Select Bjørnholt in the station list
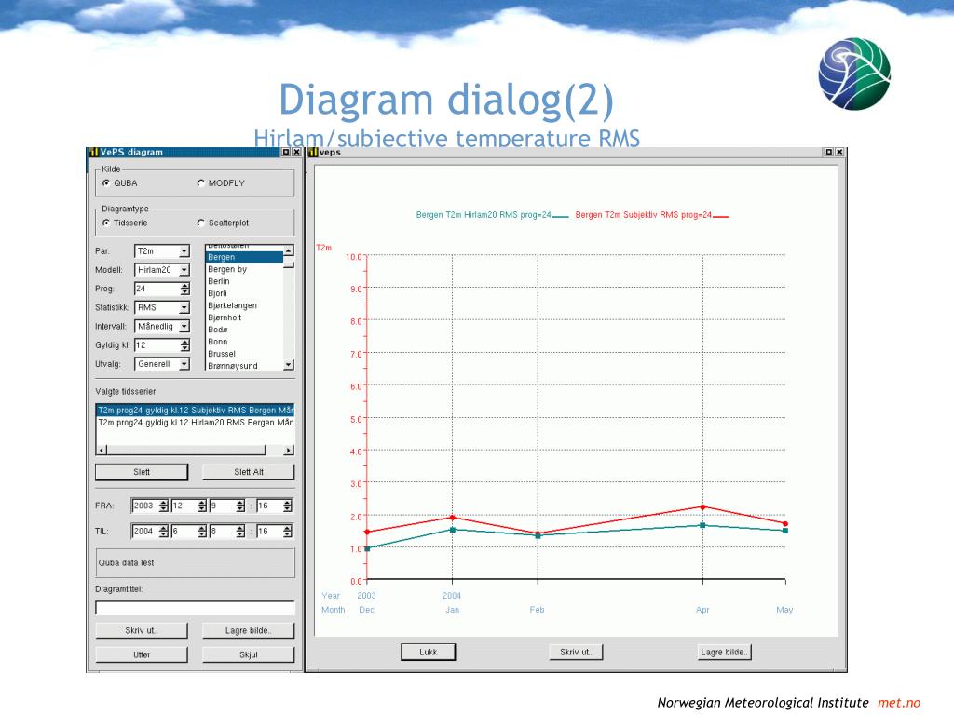This screenshot has width=954, height=715. [244, 317]
